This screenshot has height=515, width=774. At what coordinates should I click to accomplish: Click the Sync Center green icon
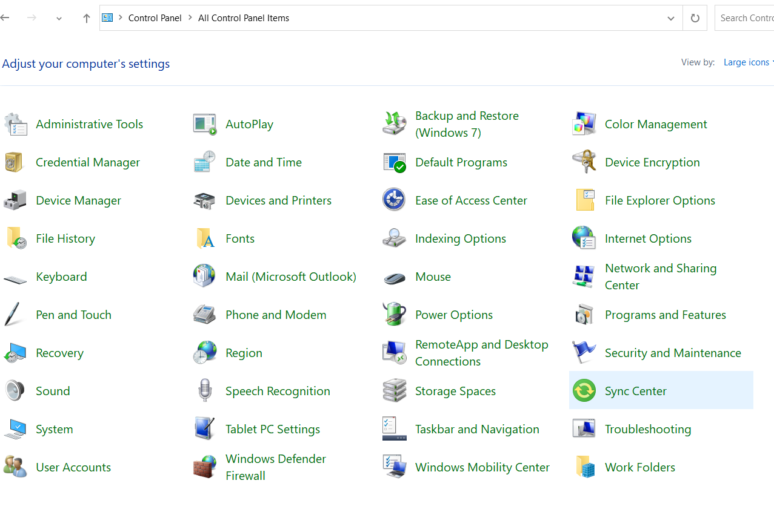tap(584, 391)
